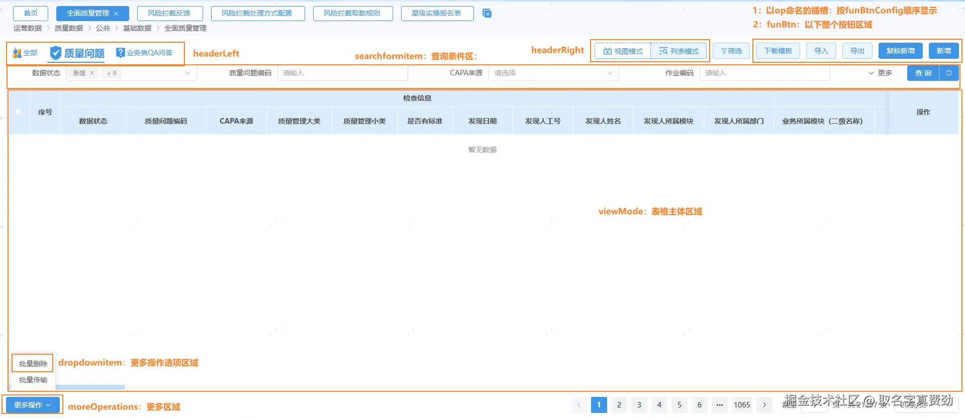Toggle the select-all checkbox in table header
The height and width of the screenshot is (419, 965).
click(19, 112)
